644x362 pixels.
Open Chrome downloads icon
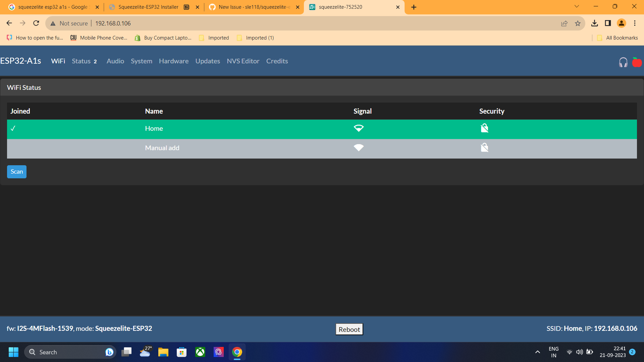[x=594, y=23]
